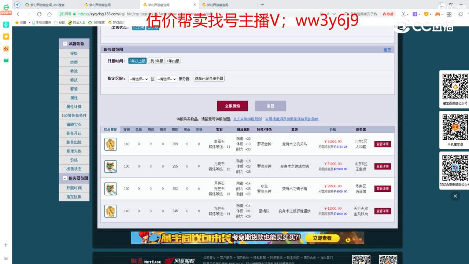View details of the 北京1区 太和殿 item
This screenshot has height=264, width=469.
coord(383,144)
